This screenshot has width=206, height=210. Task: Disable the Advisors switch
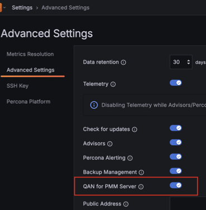tap(176, 142)
